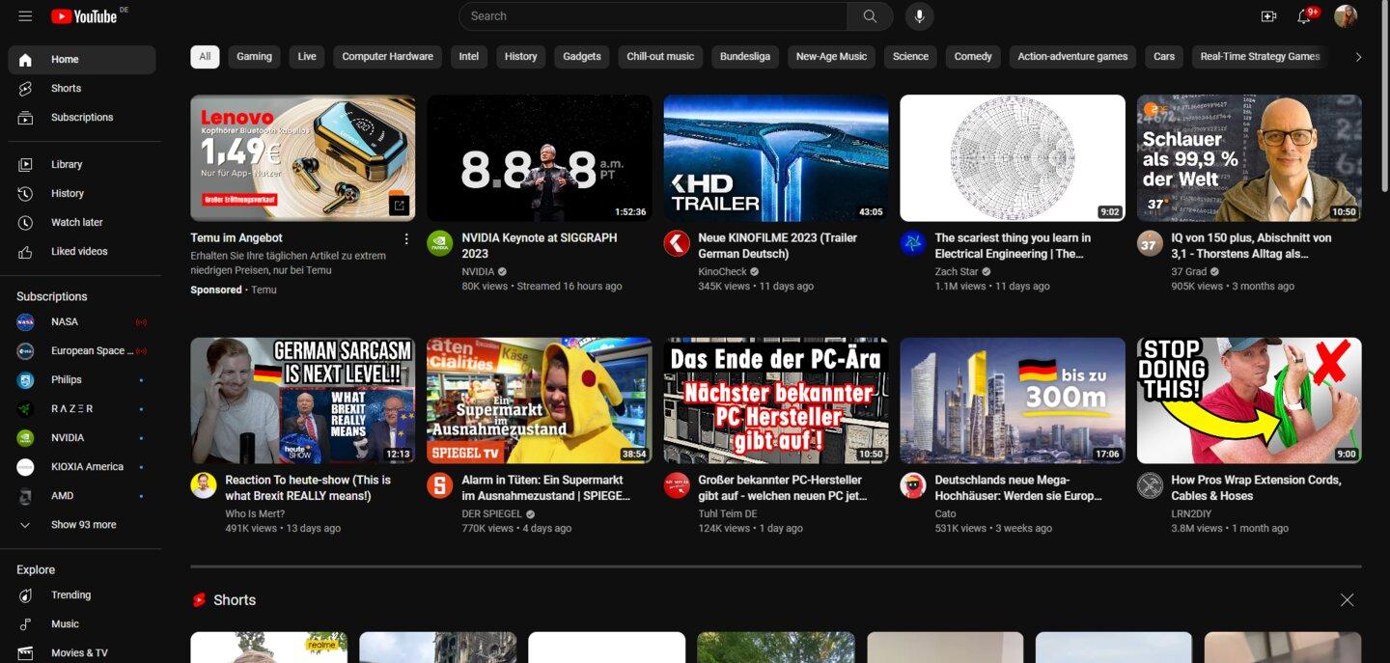Open Shorts in sidebar
This screenshot has height=663, width=1390.
coord(82,89)
